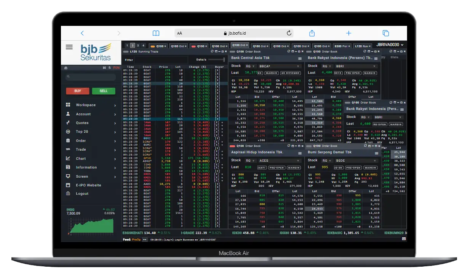Open the E-IPO Website menu item
Screen dimensions: 473x280
(x=88, y=185)
